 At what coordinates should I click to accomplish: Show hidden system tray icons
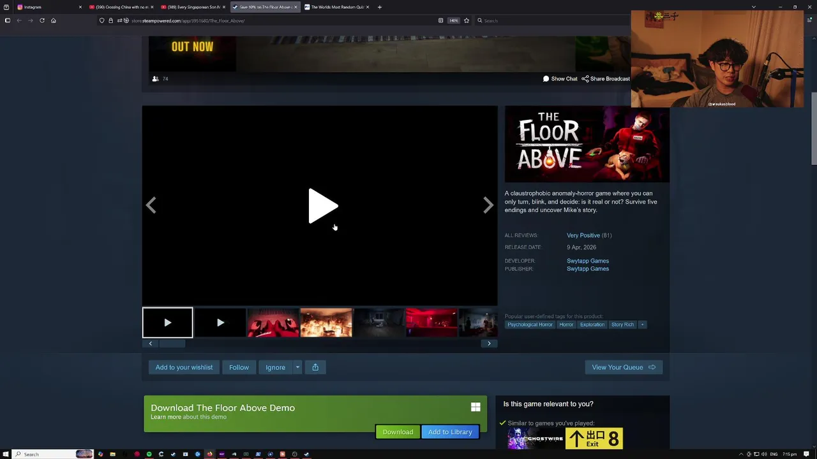coord(740,454)
